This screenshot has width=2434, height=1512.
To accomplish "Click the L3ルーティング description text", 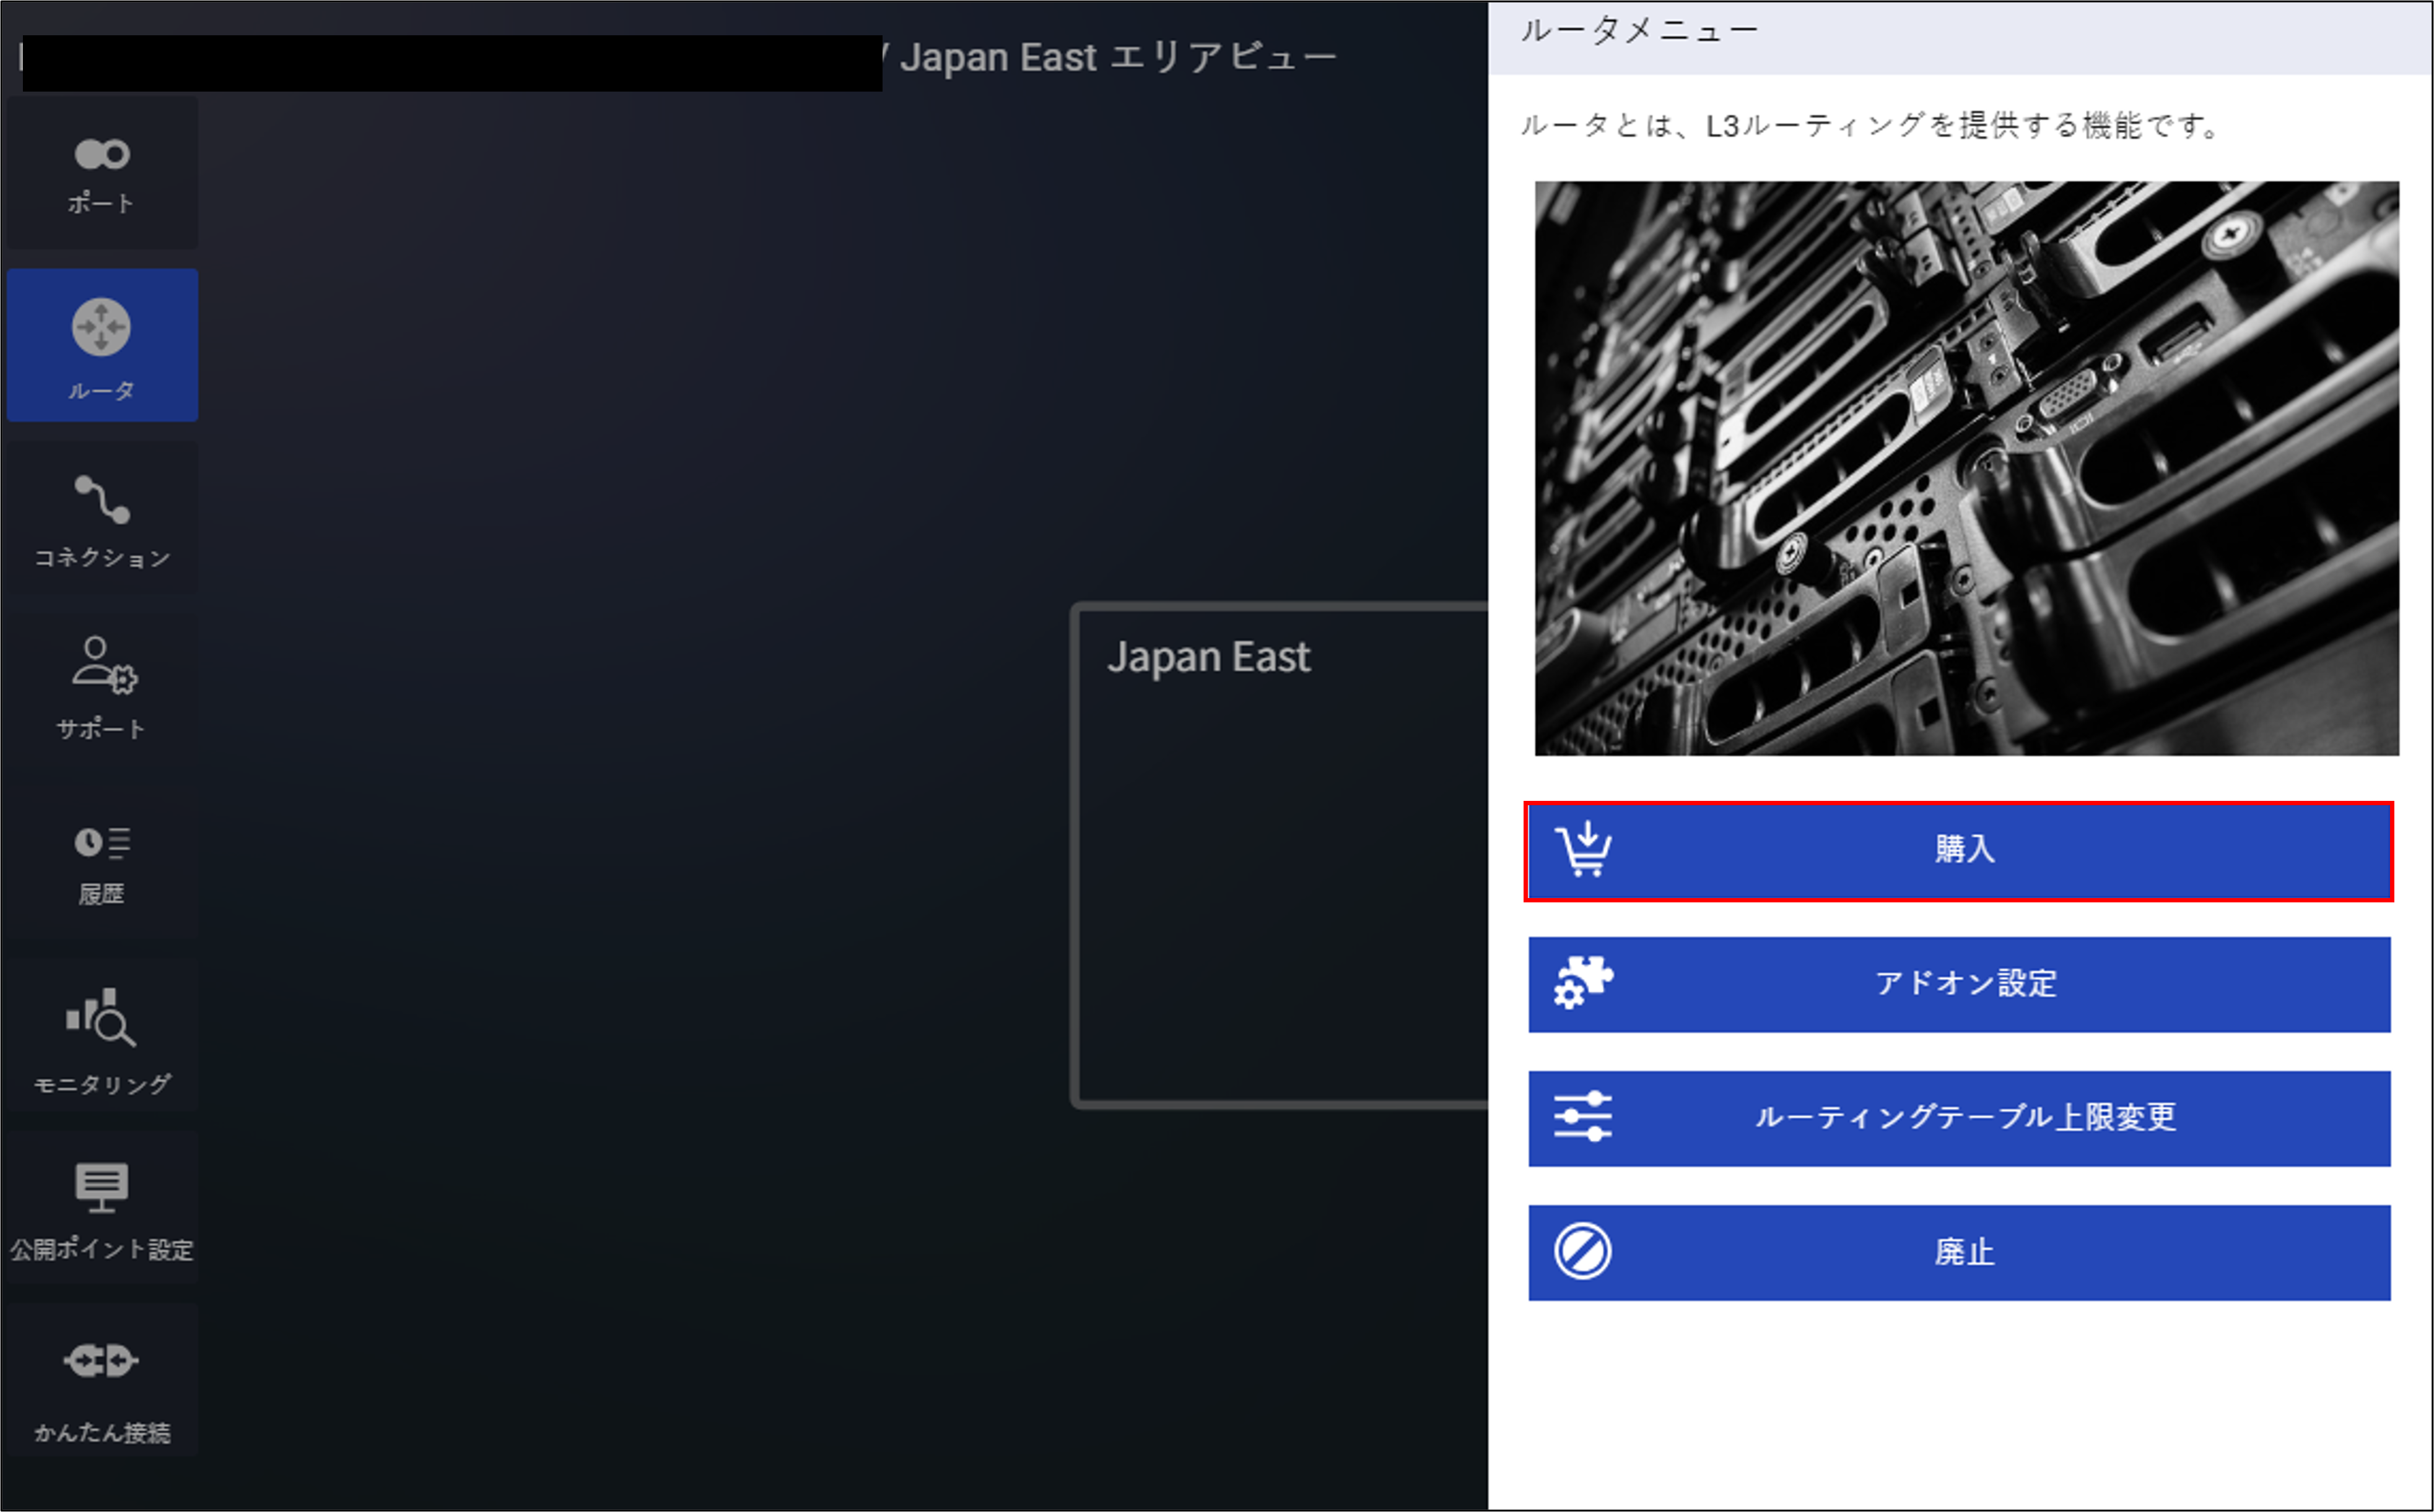I will click(x=1871, y=126).
